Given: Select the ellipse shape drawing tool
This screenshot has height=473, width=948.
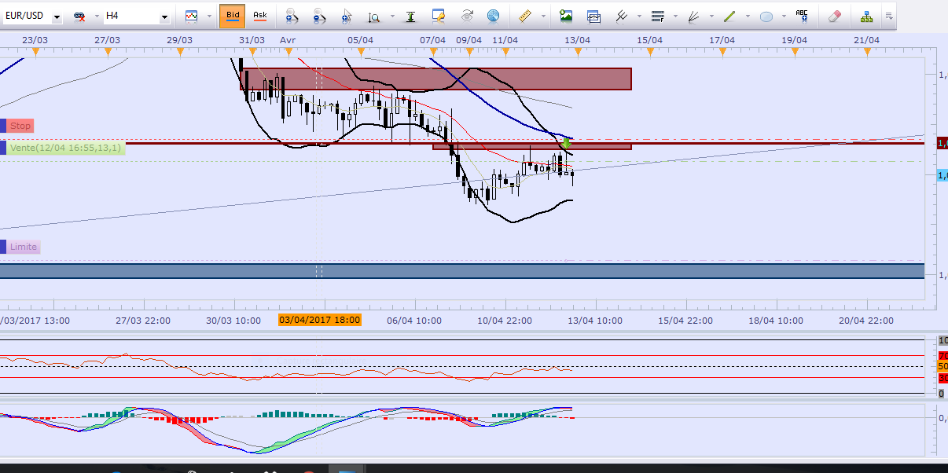Looking at the screenshot, I should point(766,16).
